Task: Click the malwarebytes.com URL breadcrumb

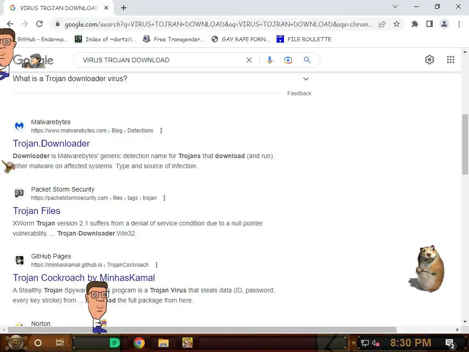Action: [92, 131]
